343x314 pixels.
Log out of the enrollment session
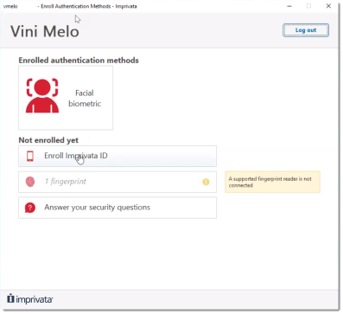tap(306, 30)
